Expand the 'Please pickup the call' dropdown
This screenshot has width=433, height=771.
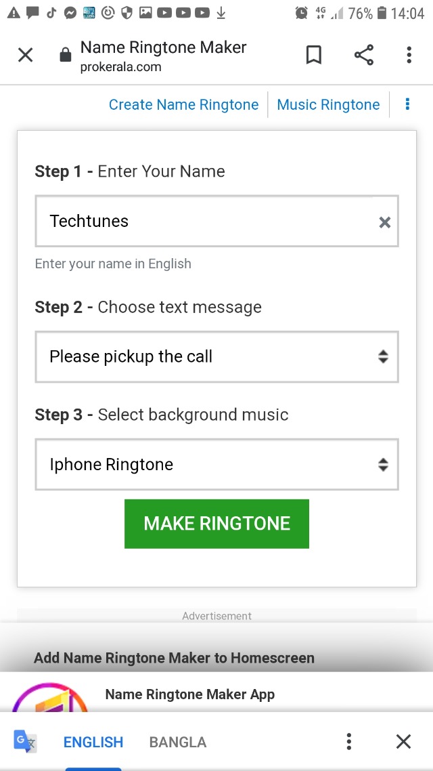click(x=216, y=356)
